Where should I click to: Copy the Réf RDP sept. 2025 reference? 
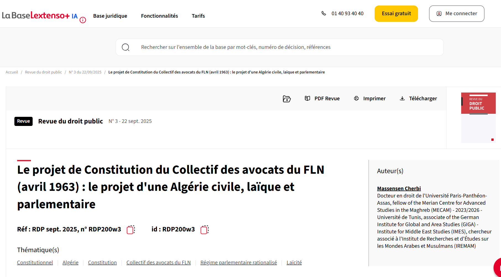coord(131,230)
